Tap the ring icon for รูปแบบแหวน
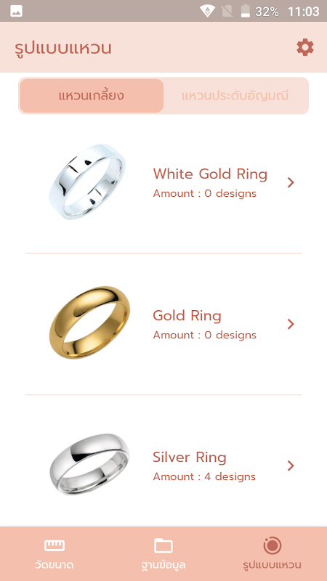 coord(272,545)
